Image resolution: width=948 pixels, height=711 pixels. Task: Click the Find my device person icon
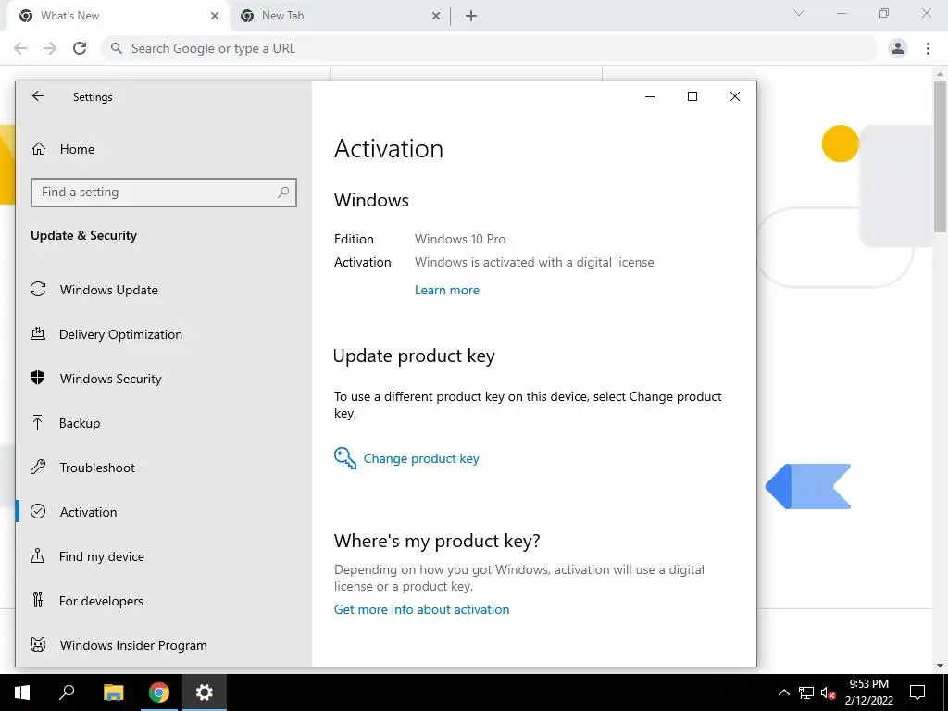pyautogui.click(x=37, y=555)
